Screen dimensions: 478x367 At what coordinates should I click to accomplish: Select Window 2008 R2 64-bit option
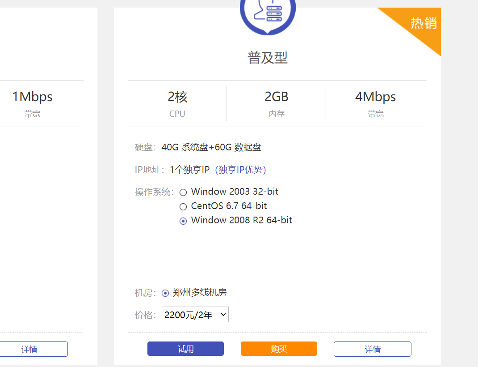pyautogui.click(x=183, y=221)
